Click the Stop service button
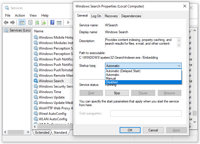The height and width of the screenshot is (144, 200). 117,93
